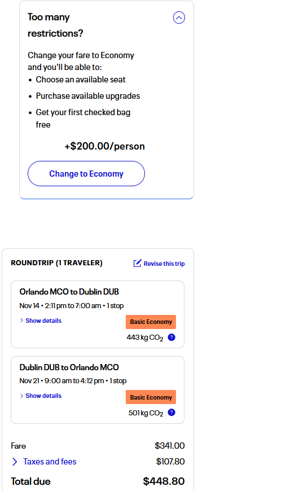Expand the Taxes and fees breakdown chevron
Viewport: 282px width, 491px height.
pos(15,462)
